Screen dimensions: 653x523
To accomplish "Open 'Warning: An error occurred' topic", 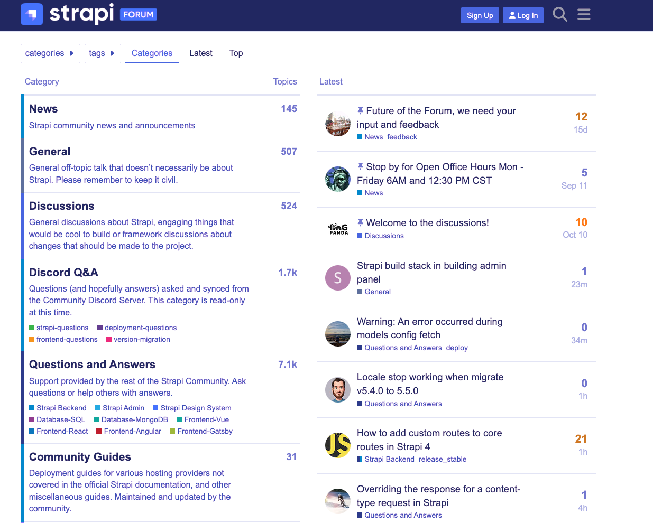I will (430, 328).
